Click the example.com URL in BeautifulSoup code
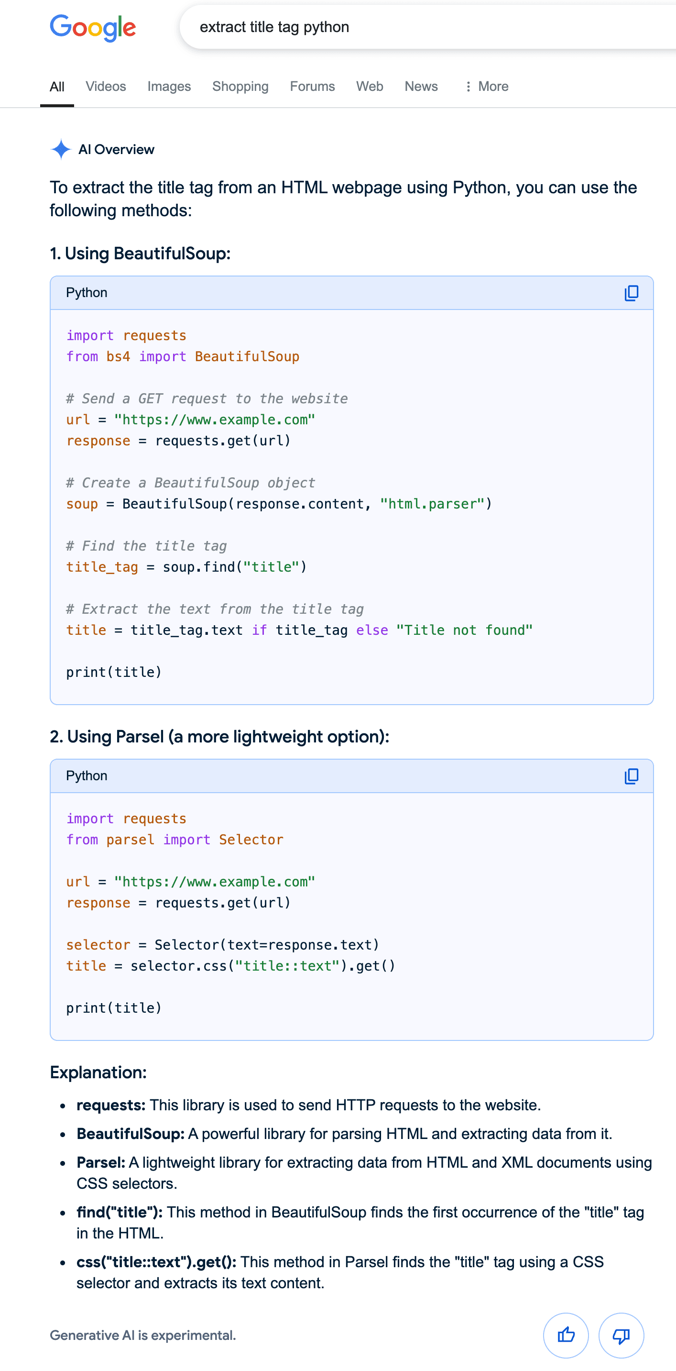Screen dimensions: 676x1371 coord(214,420)
